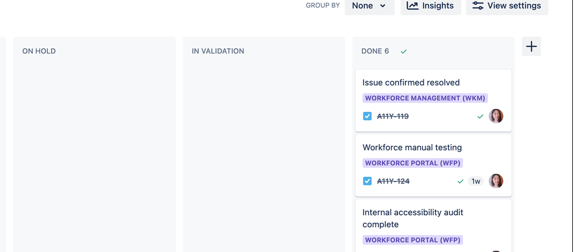Add a new column with plus button
Screen dimensions: 573x252
531,46
